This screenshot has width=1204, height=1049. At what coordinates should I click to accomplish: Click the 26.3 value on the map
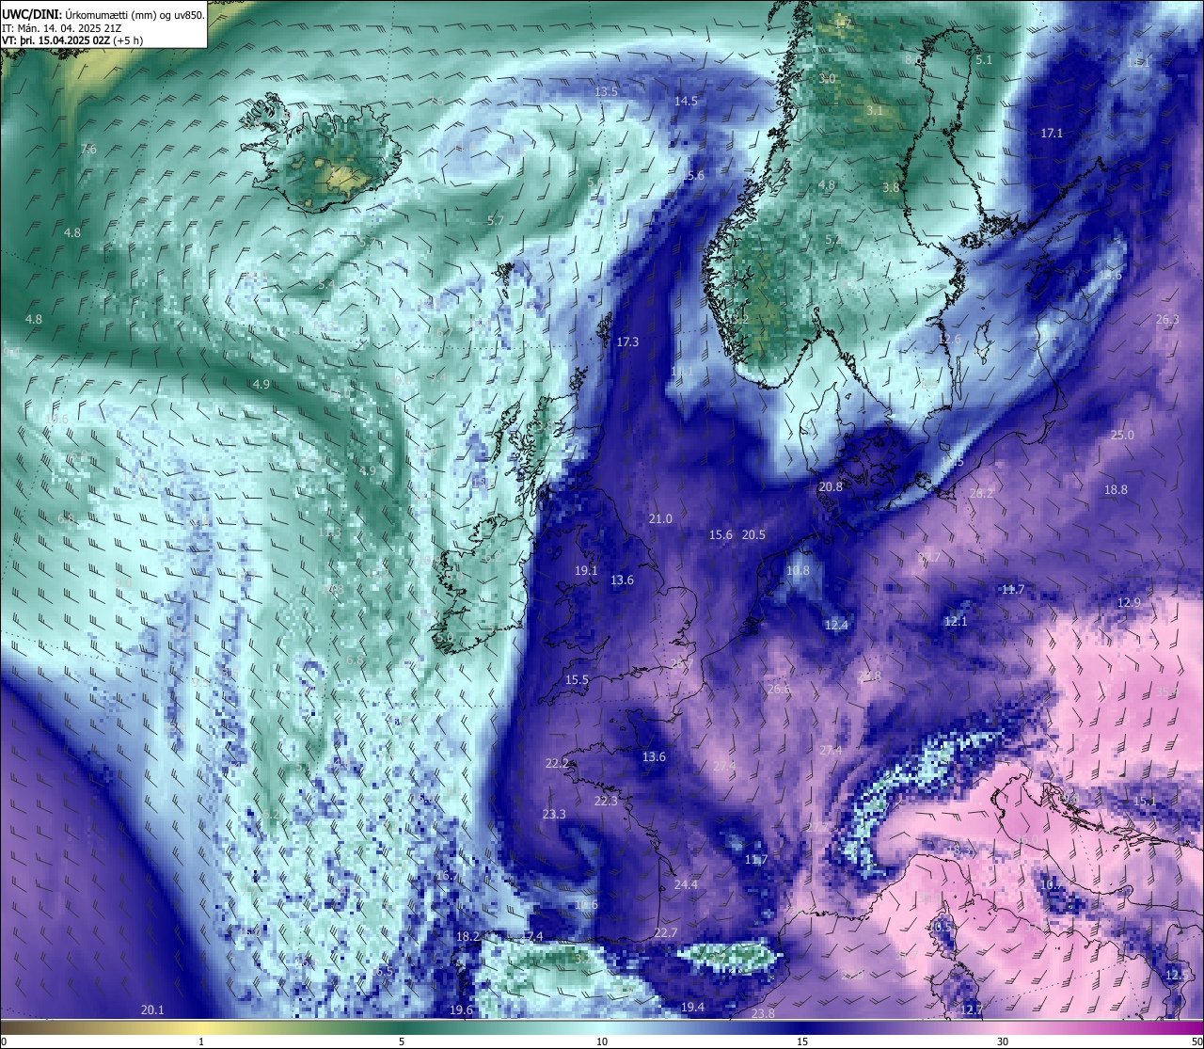[x=1166, y=319]
